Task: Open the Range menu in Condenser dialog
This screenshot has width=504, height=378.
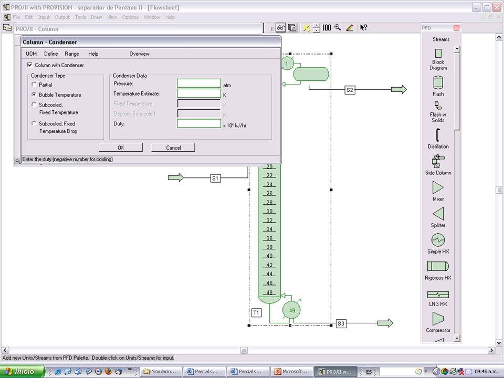Action: point(72,54)
